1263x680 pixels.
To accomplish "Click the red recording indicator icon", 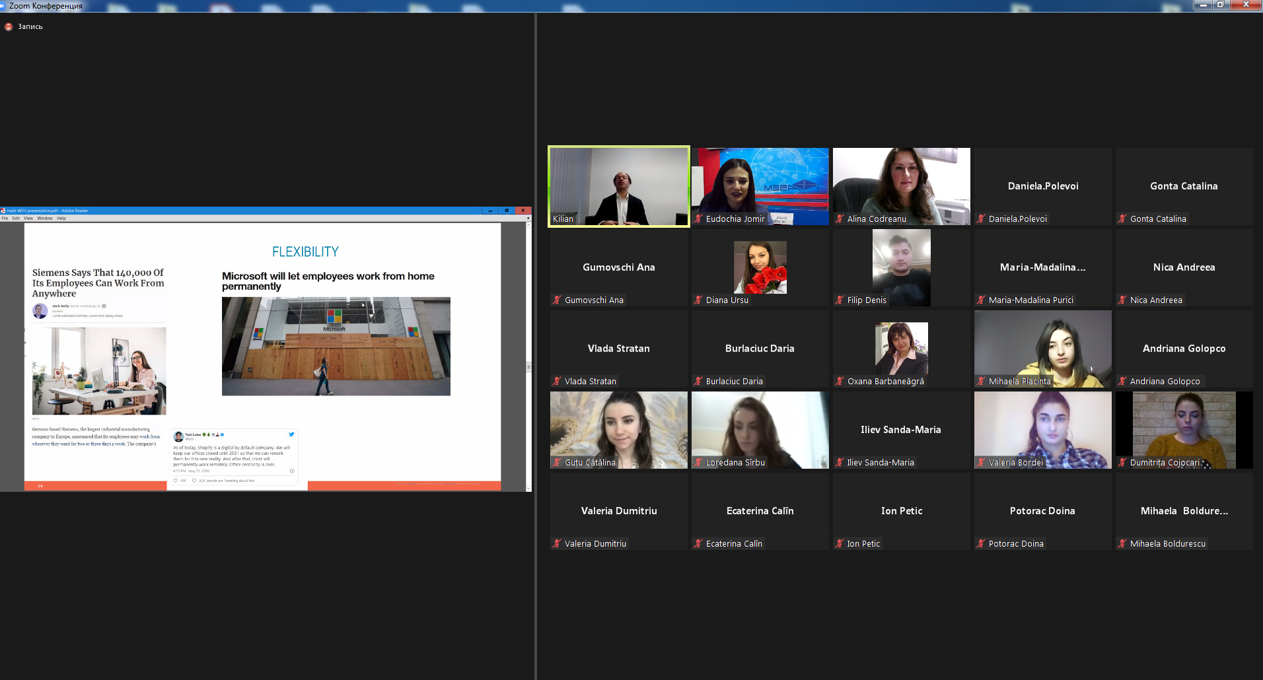I will point(9,27).
